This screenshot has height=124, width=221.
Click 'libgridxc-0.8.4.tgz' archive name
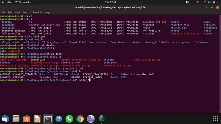(45, 63)
